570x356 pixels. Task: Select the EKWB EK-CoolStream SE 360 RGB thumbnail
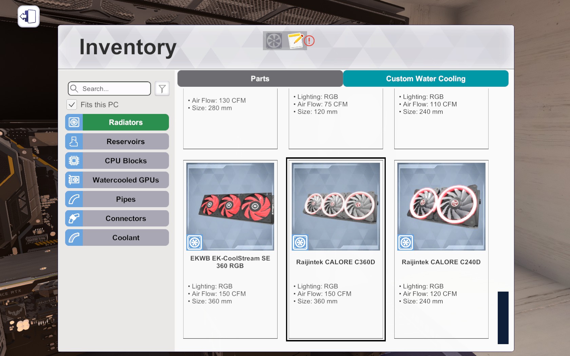(230, 207)
